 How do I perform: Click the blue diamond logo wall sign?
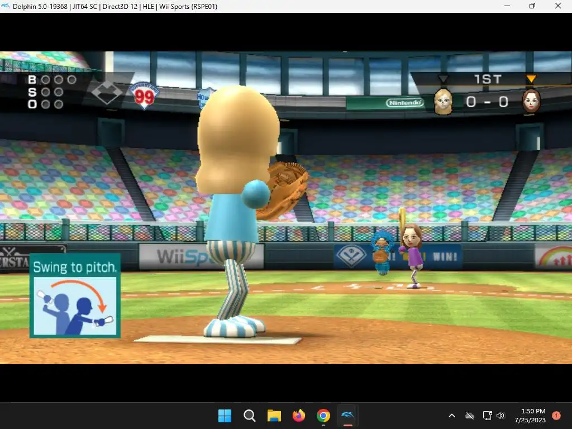coord(351,256)
